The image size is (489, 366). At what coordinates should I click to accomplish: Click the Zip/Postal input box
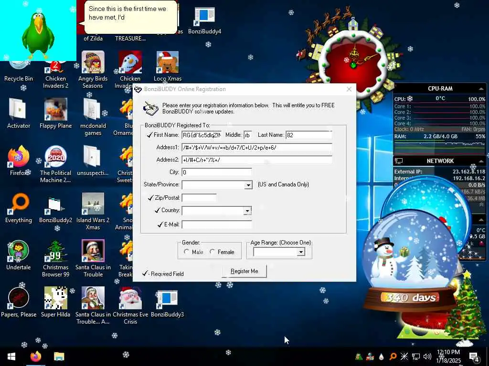(x=199, y=198)
